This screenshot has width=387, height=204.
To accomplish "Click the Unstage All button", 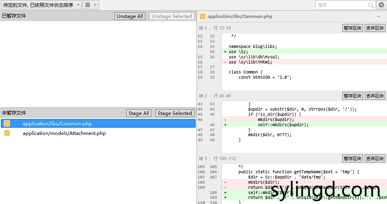I will [130, 16].
